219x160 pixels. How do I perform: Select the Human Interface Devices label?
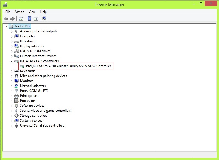tap(38, 56)
